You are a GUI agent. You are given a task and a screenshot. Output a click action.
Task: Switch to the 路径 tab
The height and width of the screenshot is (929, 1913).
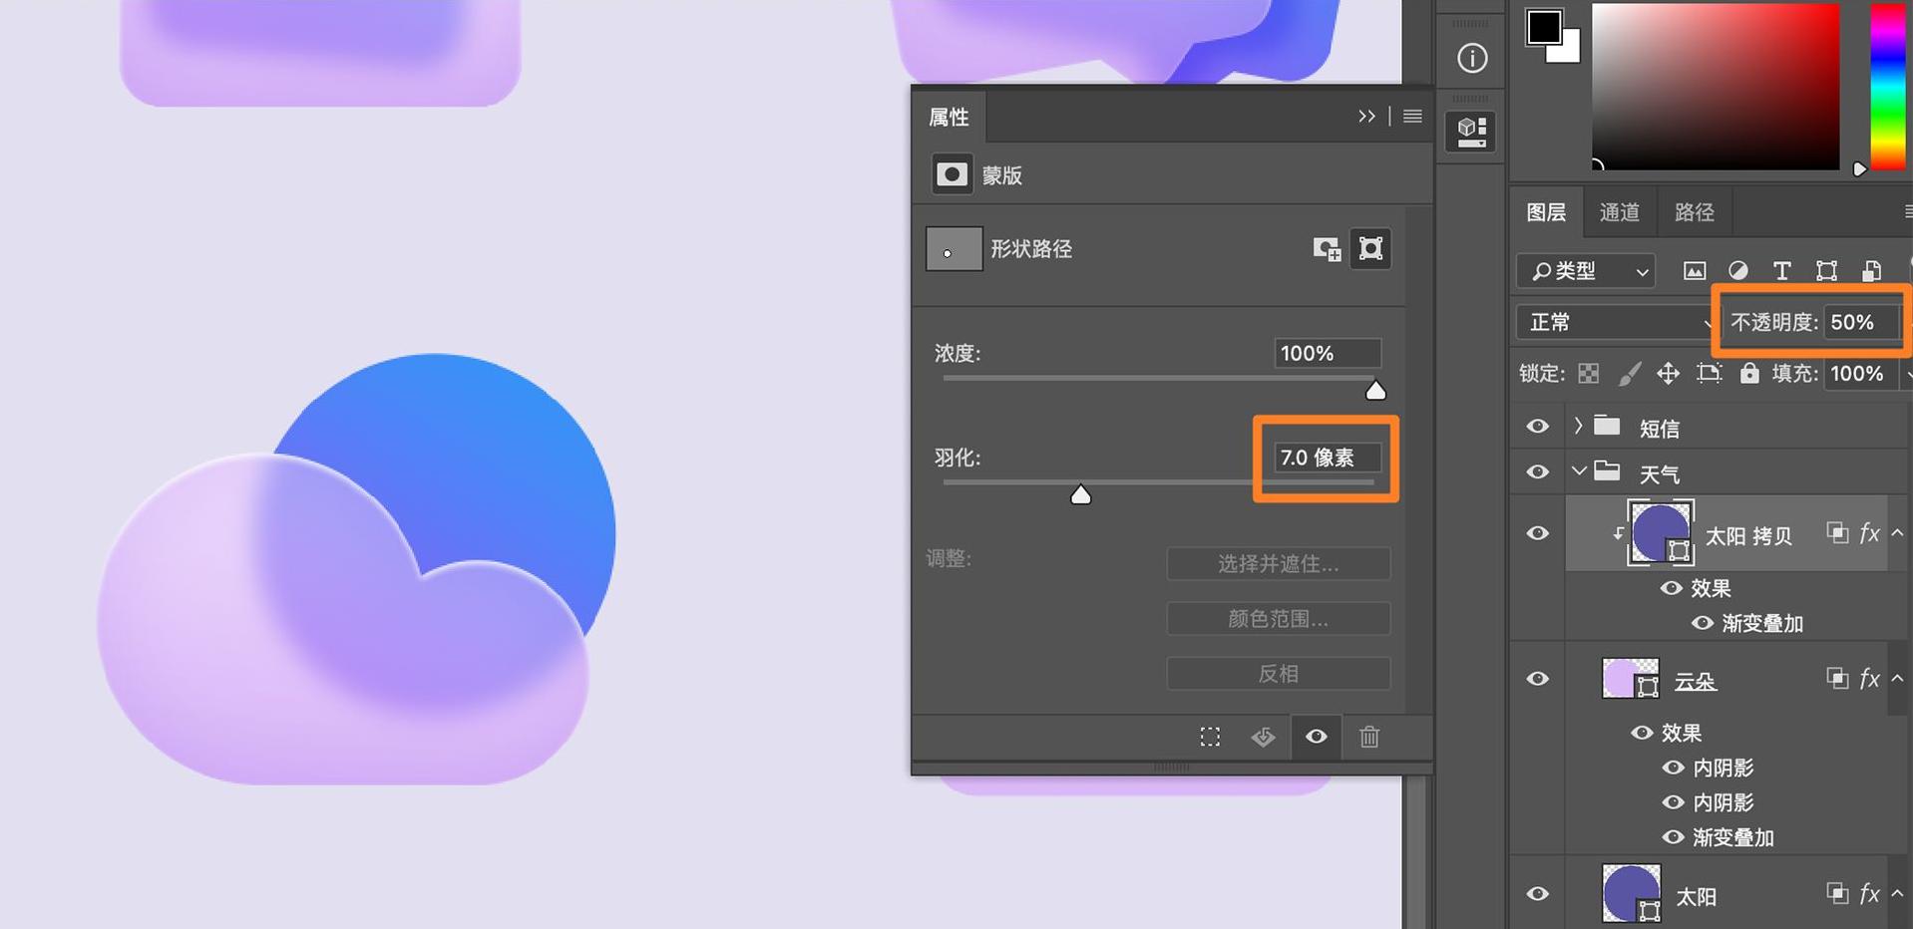[x=1693, y=211]
